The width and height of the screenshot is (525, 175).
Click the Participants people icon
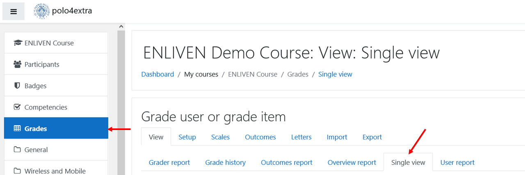point(17,64)
